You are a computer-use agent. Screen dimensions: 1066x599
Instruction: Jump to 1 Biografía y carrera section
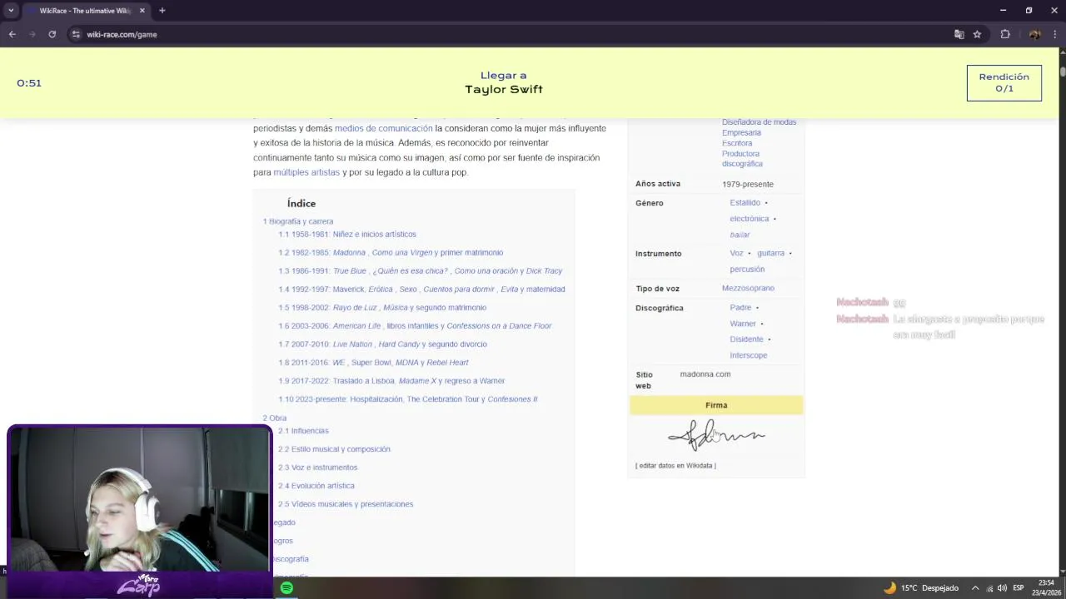pos(298,221)
